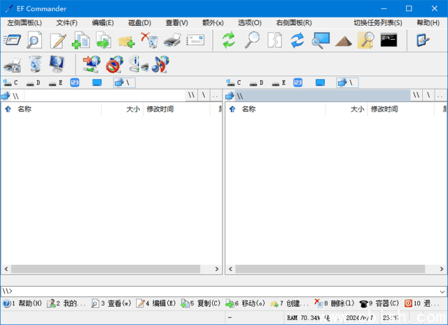Click into the command line input field
448x325 pixels.
220,291
